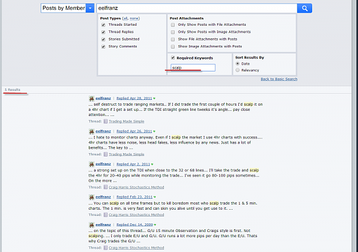
Task: Click the scalp keywords input field
Action: tap(193, 67)
